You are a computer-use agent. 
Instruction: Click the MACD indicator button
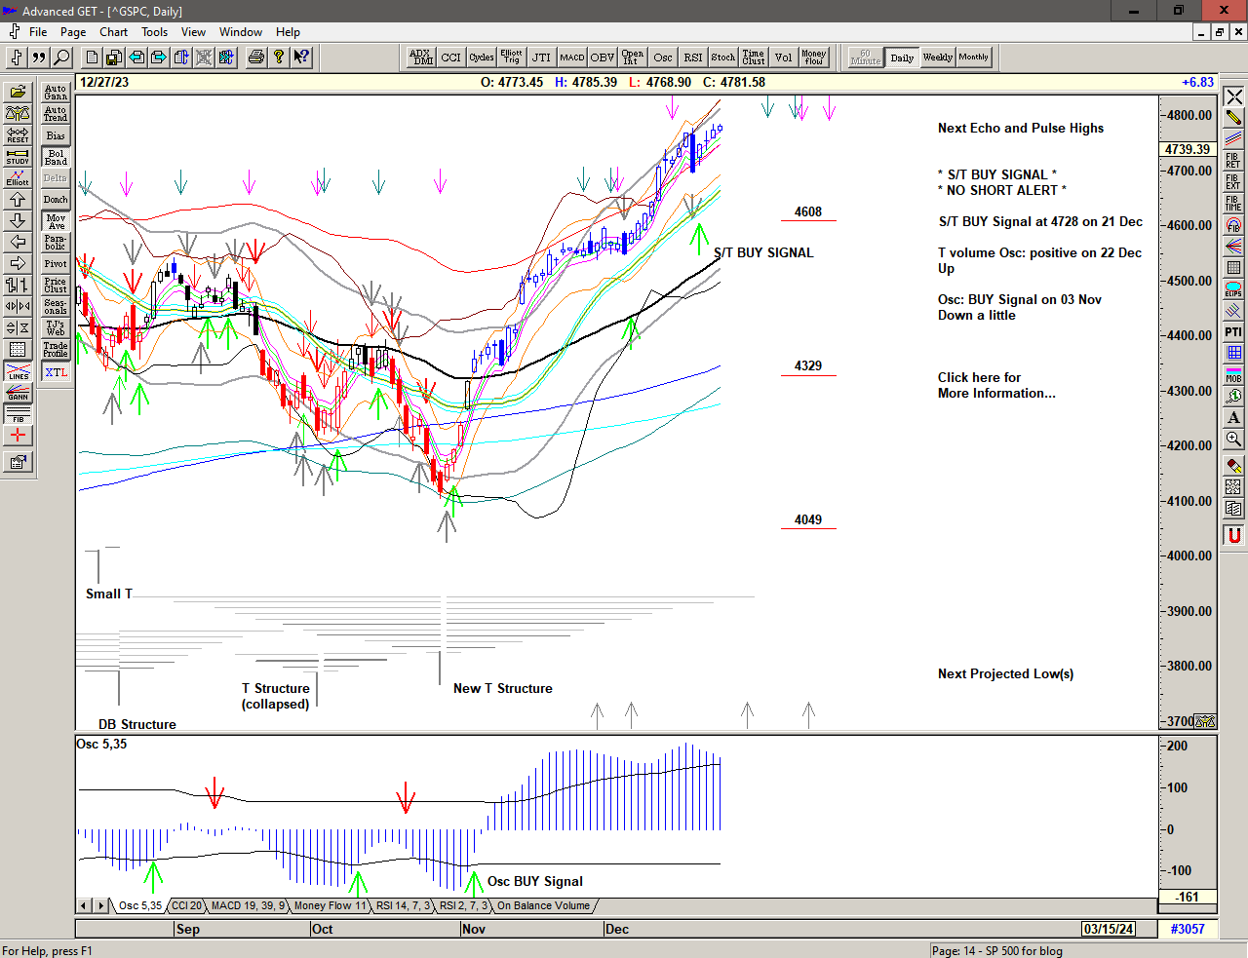coord(572,57)
